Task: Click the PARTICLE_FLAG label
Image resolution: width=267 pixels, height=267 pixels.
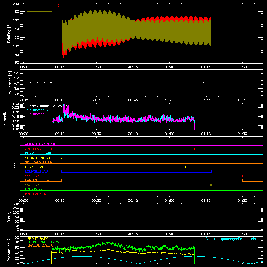Action: (37, 180)
